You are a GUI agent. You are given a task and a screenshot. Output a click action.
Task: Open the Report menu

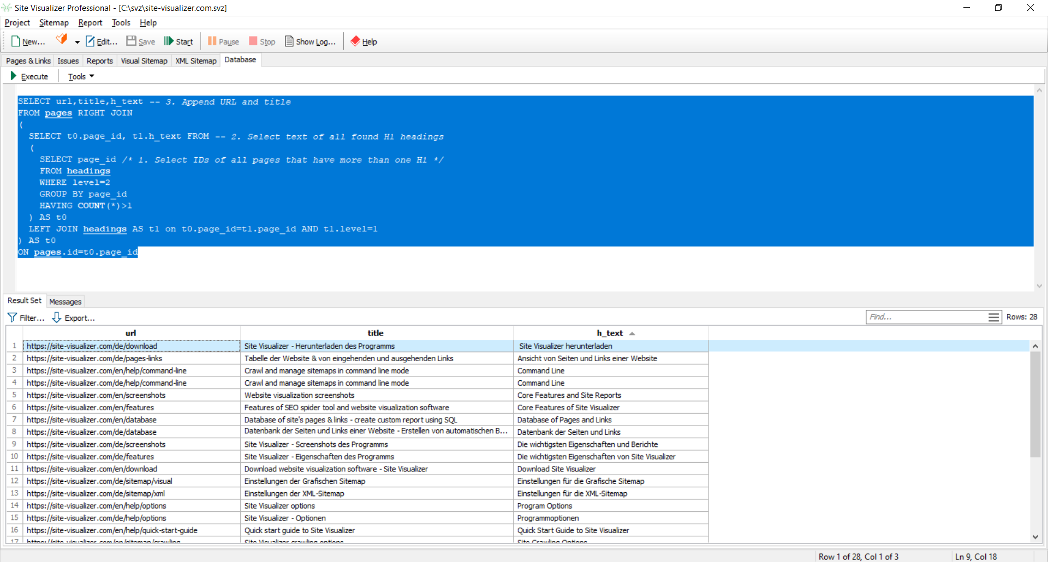pos(90,22)
